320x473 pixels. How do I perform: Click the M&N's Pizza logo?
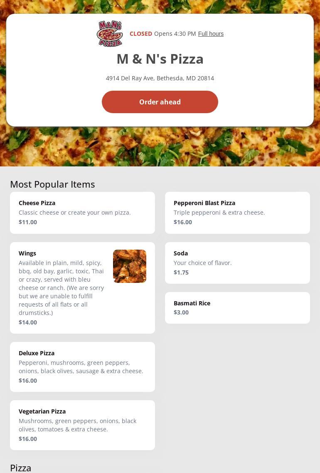110,34
